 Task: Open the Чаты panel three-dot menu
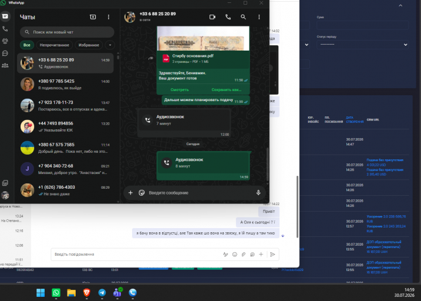tap(109, 17)
